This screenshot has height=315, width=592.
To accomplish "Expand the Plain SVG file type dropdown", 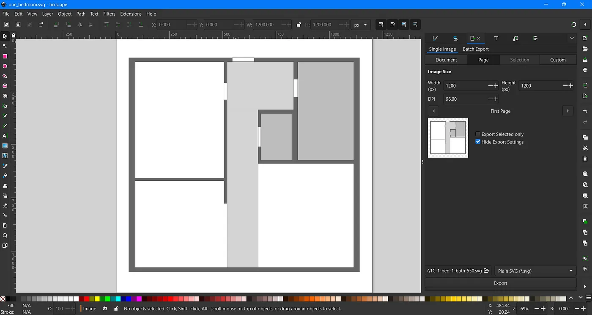I will [535, 271].
